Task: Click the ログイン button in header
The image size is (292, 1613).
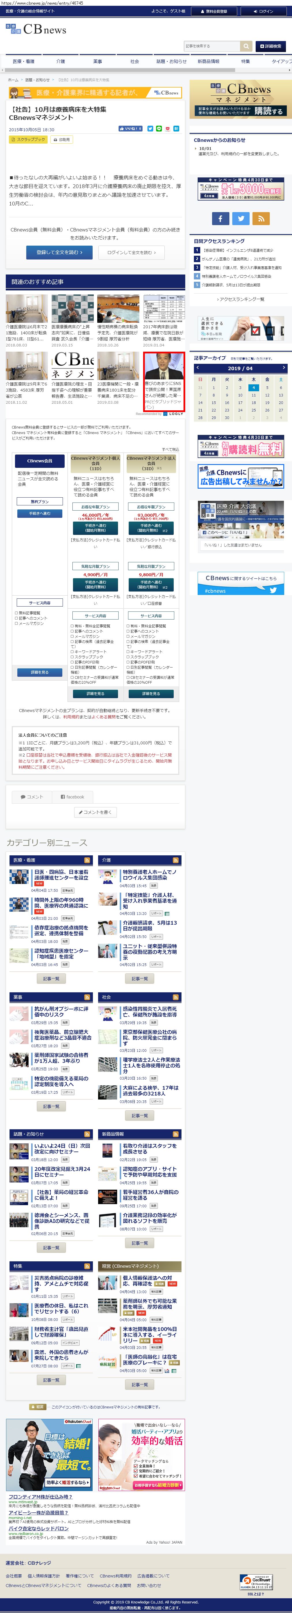Action: [x=263, y=11]
